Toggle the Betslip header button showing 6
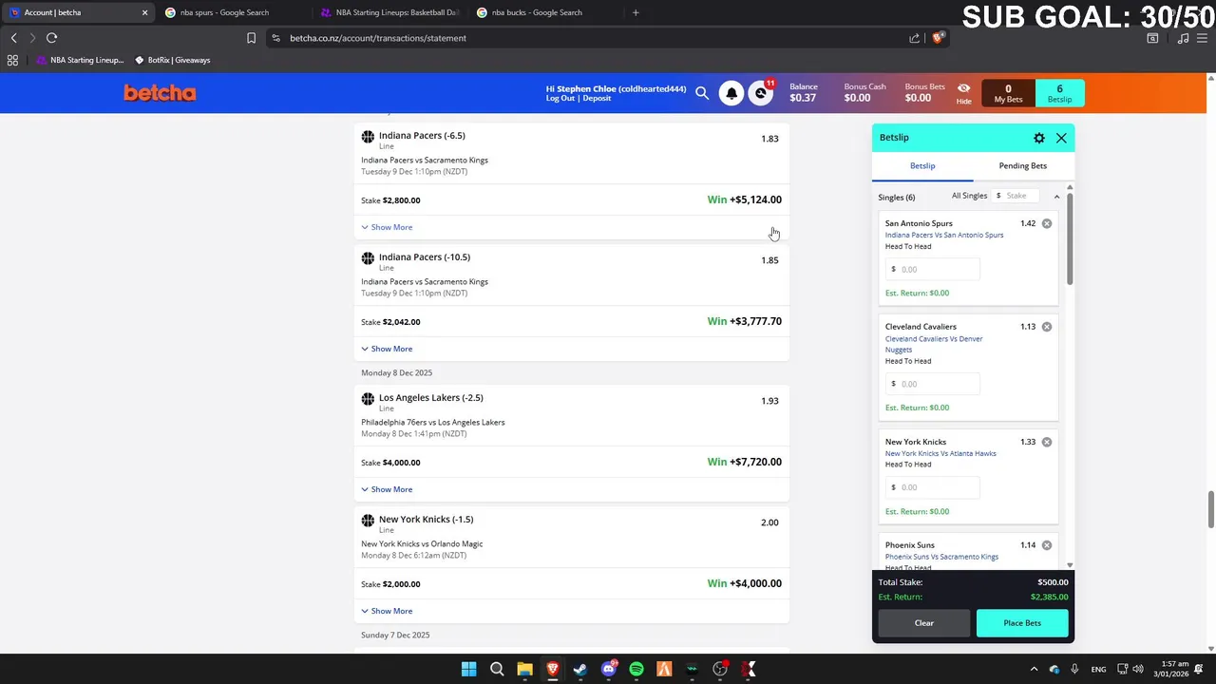The height and width of the screenshot is (684, 1216). tap(1059, 93)
